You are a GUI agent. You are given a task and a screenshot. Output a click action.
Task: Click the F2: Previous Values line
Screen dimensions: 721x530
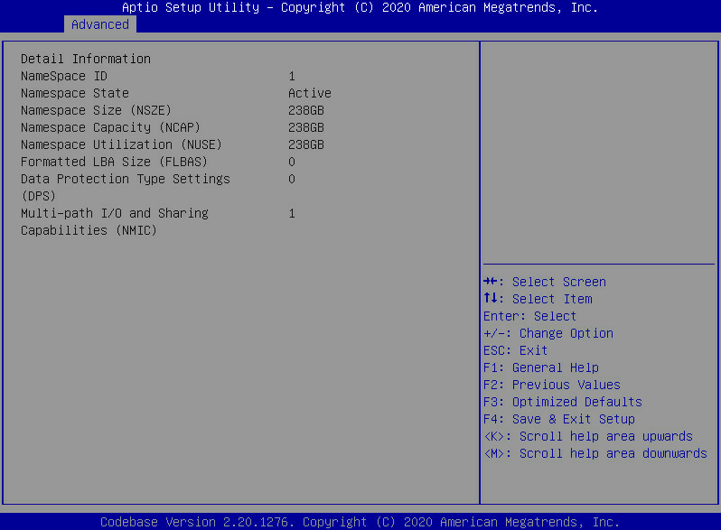[x=552, y=385]
